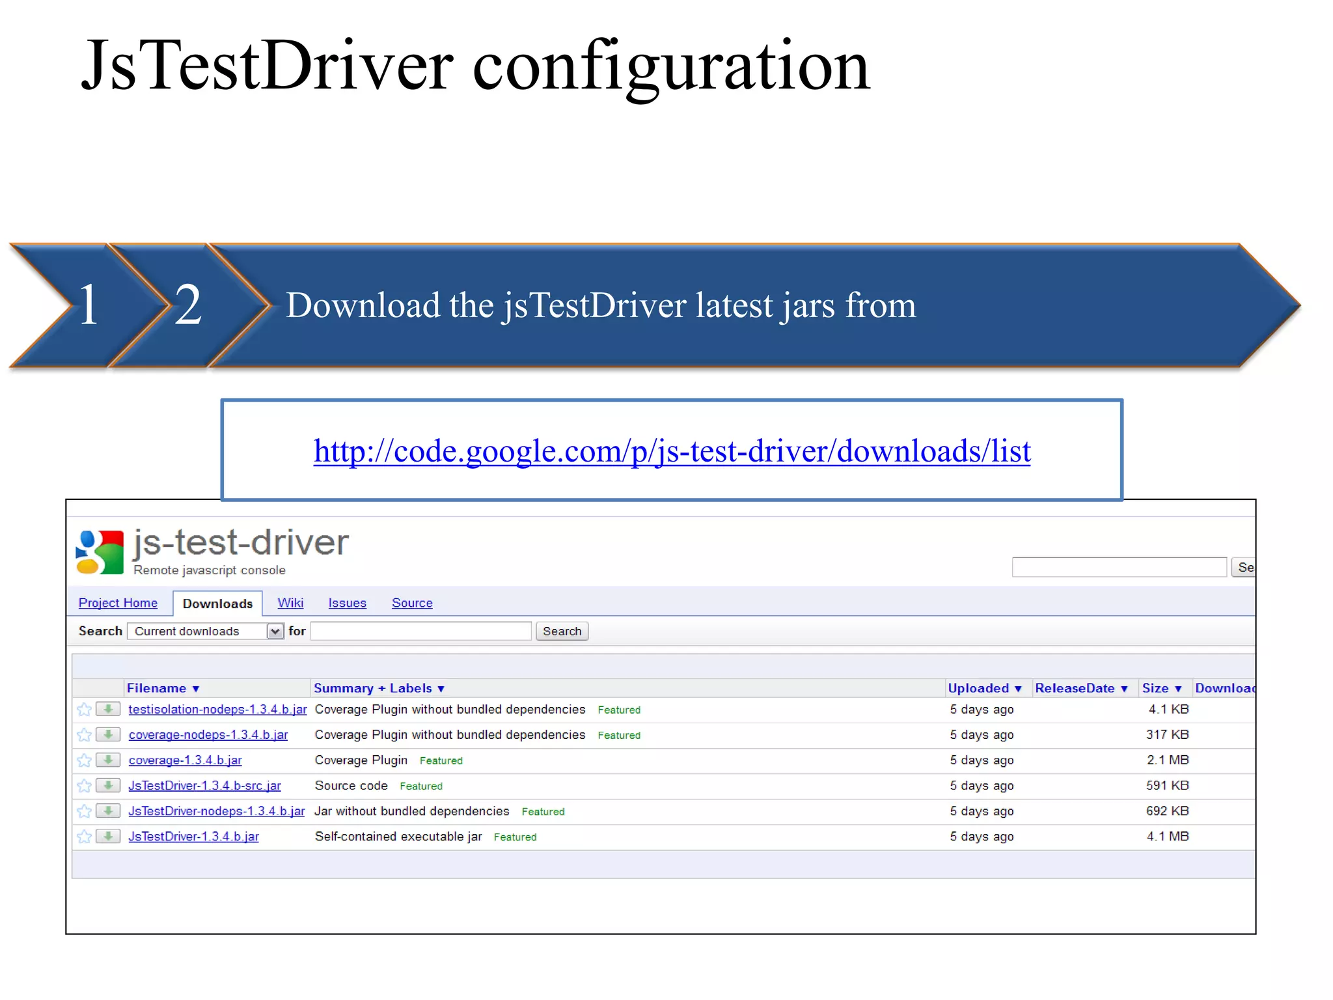Star the JsTestDriver-1.3.4.b-src.jar file
The width and height of the screenshot is (1333, 1000).
[84, 786]
